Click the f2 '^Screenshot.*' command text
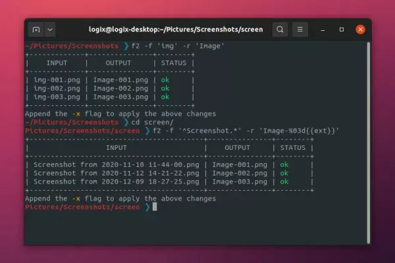395x263 pixels. click(x=246, y=131)
